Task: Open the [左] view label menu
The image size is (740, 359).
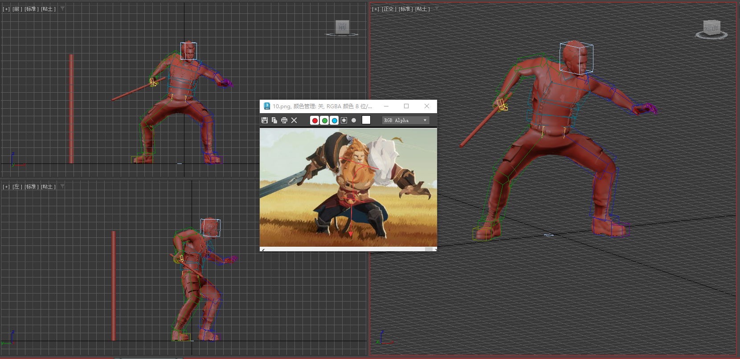Action: tap(17, 187)
